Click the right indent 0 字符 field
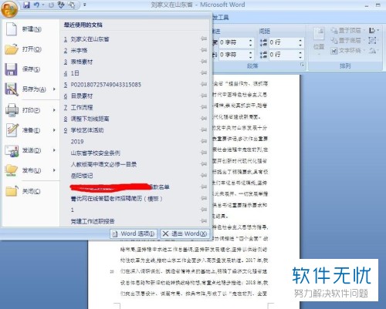The image size is (386, 309). pyautogui.click(x=233, y=55)
